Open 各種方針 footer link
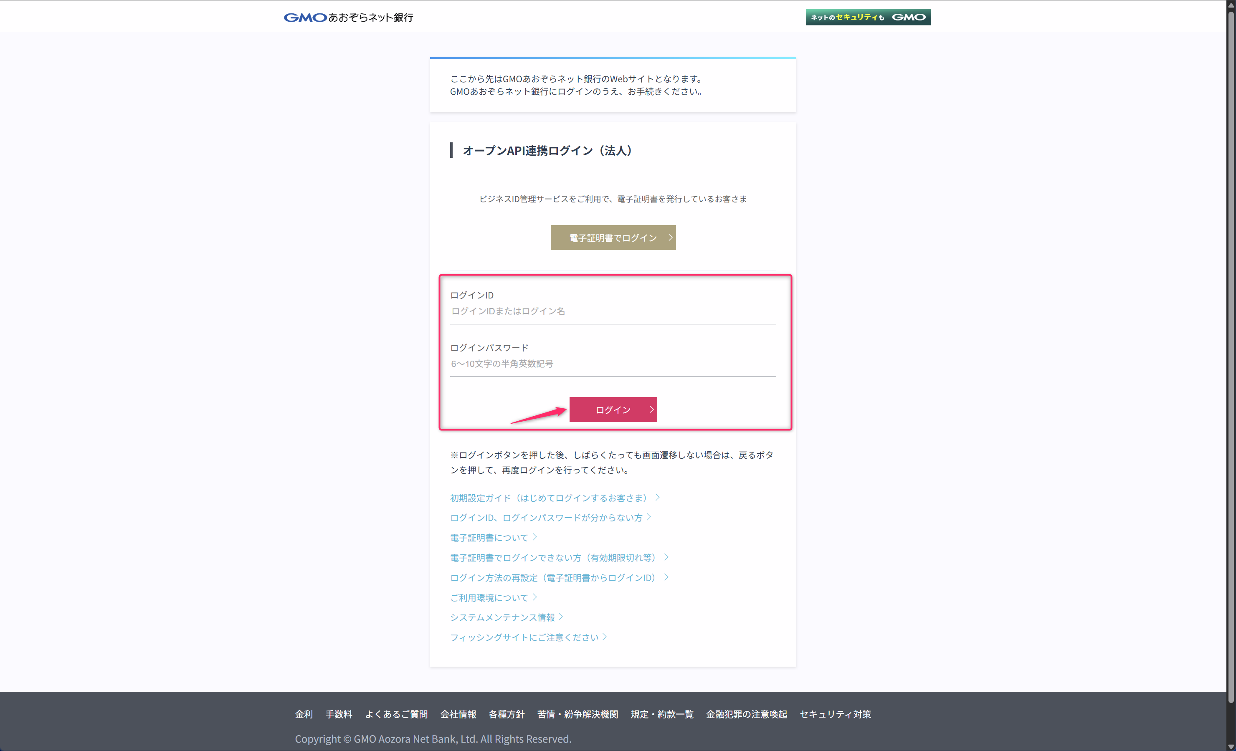The height and width of the screenshot is (751, 1236). 507,714
